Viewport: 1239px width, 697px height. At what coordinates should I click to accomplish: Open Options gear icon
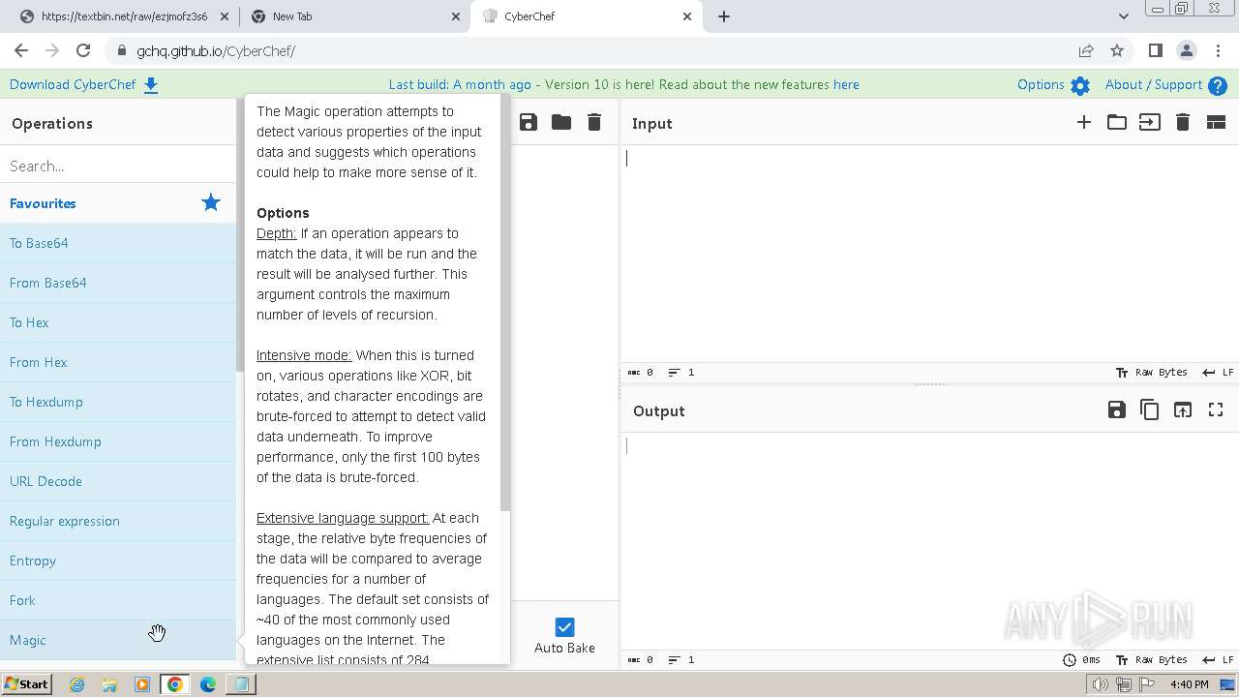(1080, 85)
